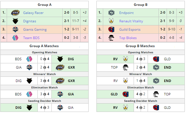Open info icon for GIA vs GXR opening match
This screenshot has height=113, width=189.
tap(45, 68)
